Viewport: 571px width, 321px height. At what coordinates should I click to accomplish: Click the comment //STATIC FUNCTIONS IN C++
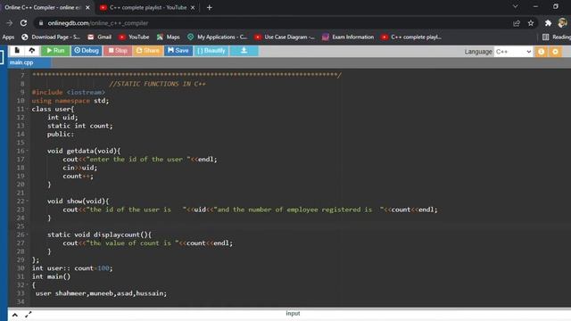(x=157, y=84)
